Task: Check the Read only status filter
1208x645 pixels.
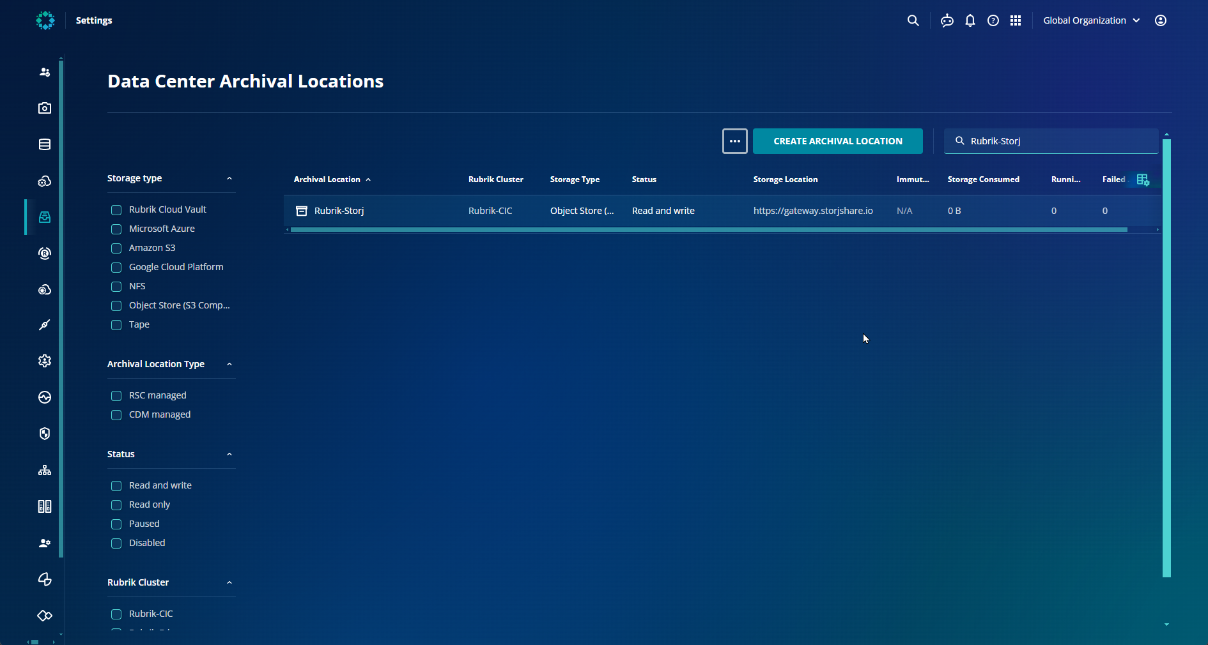Action: [x=116, y=505]
